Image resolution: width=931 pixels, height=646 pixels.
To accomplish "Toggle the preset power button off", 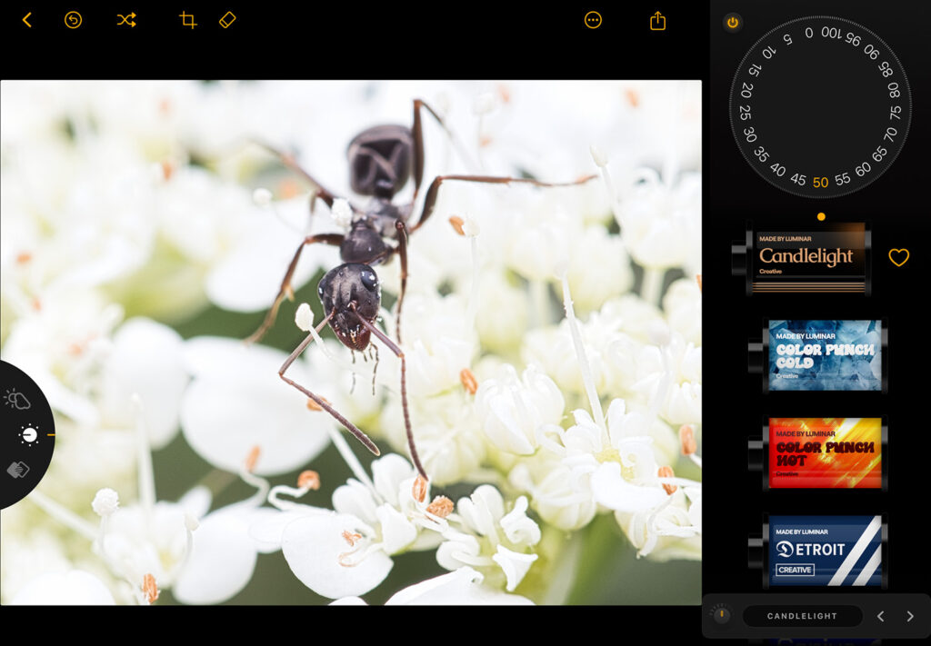I will coord(733,23).
